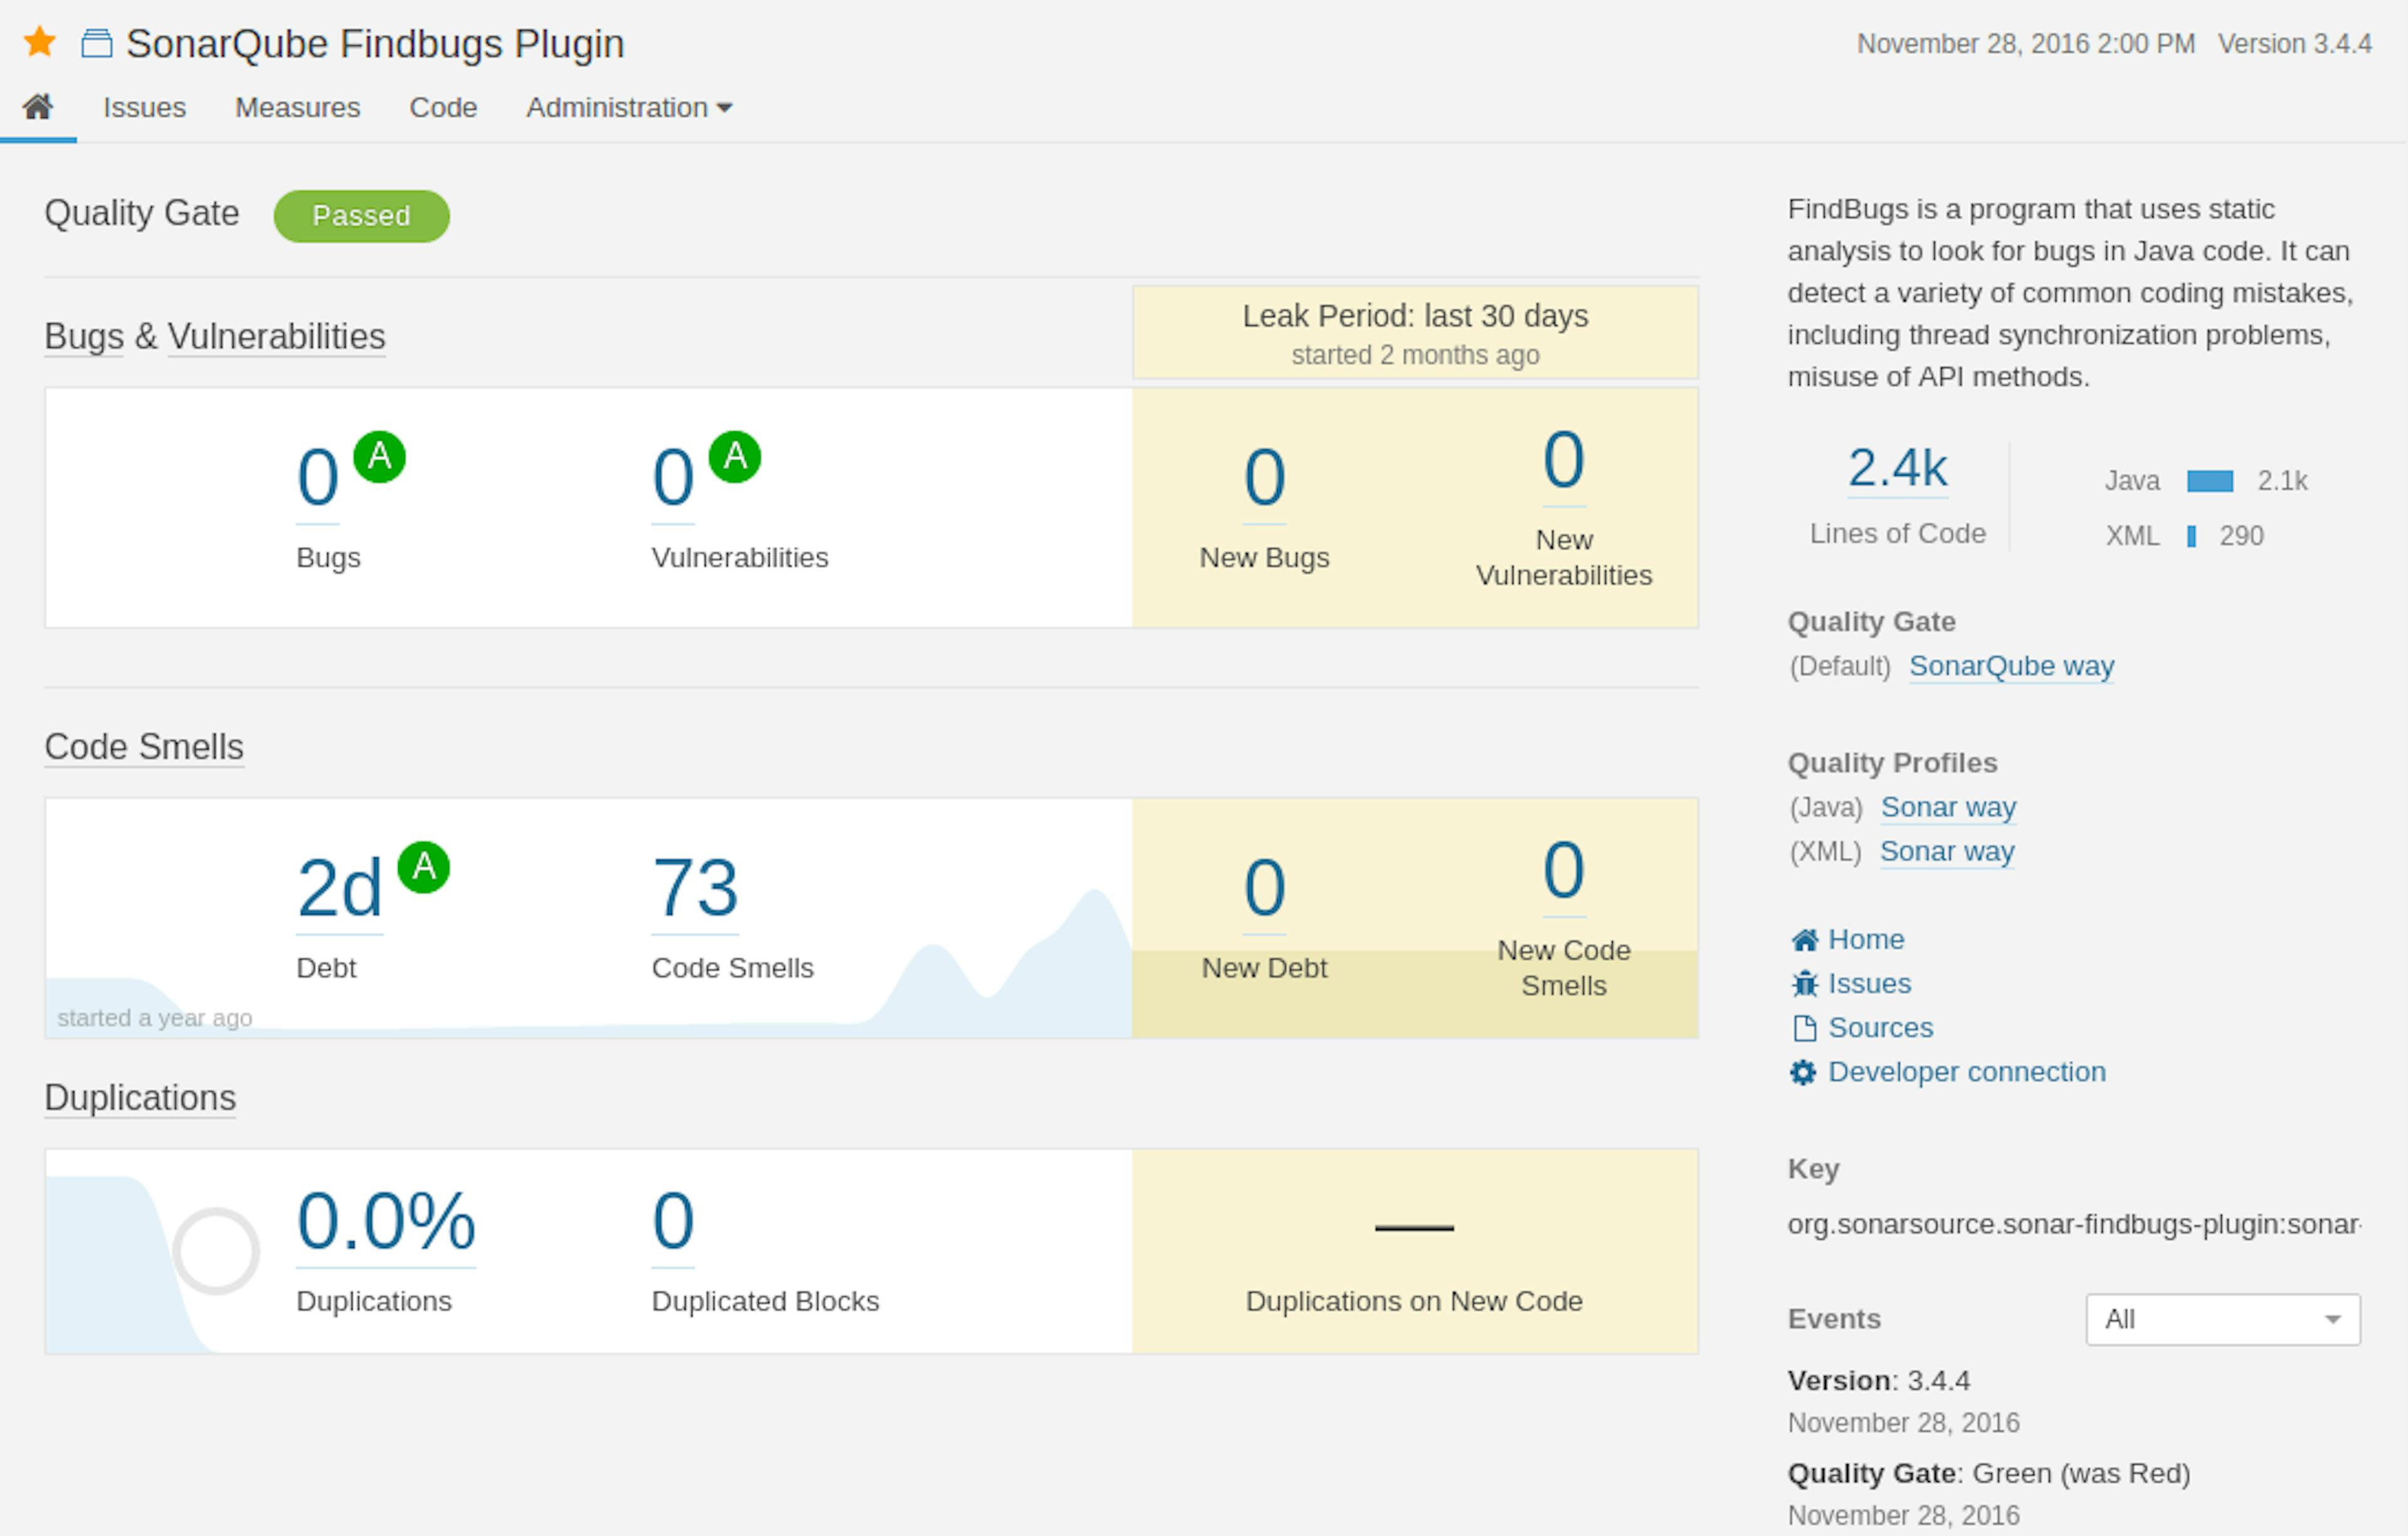
Task: Open the SonarQube way quality gate link
Action: click(2008, 665)
